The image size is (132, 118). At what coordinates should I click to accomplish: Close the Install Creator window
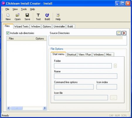(128, 4)
